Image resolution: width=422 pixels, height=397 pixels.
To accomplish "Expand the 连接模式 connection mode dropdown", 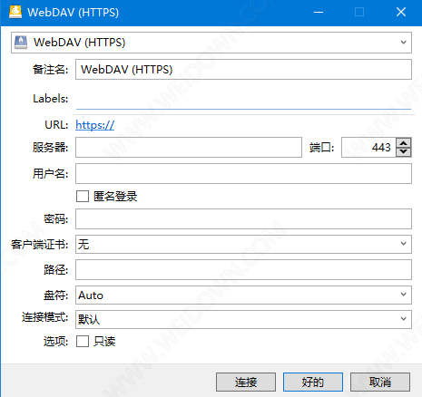I will pyautogui.click(x=243, y=319).
